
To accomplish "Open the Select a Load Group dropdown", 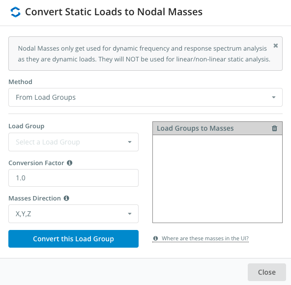I will 74,142.
